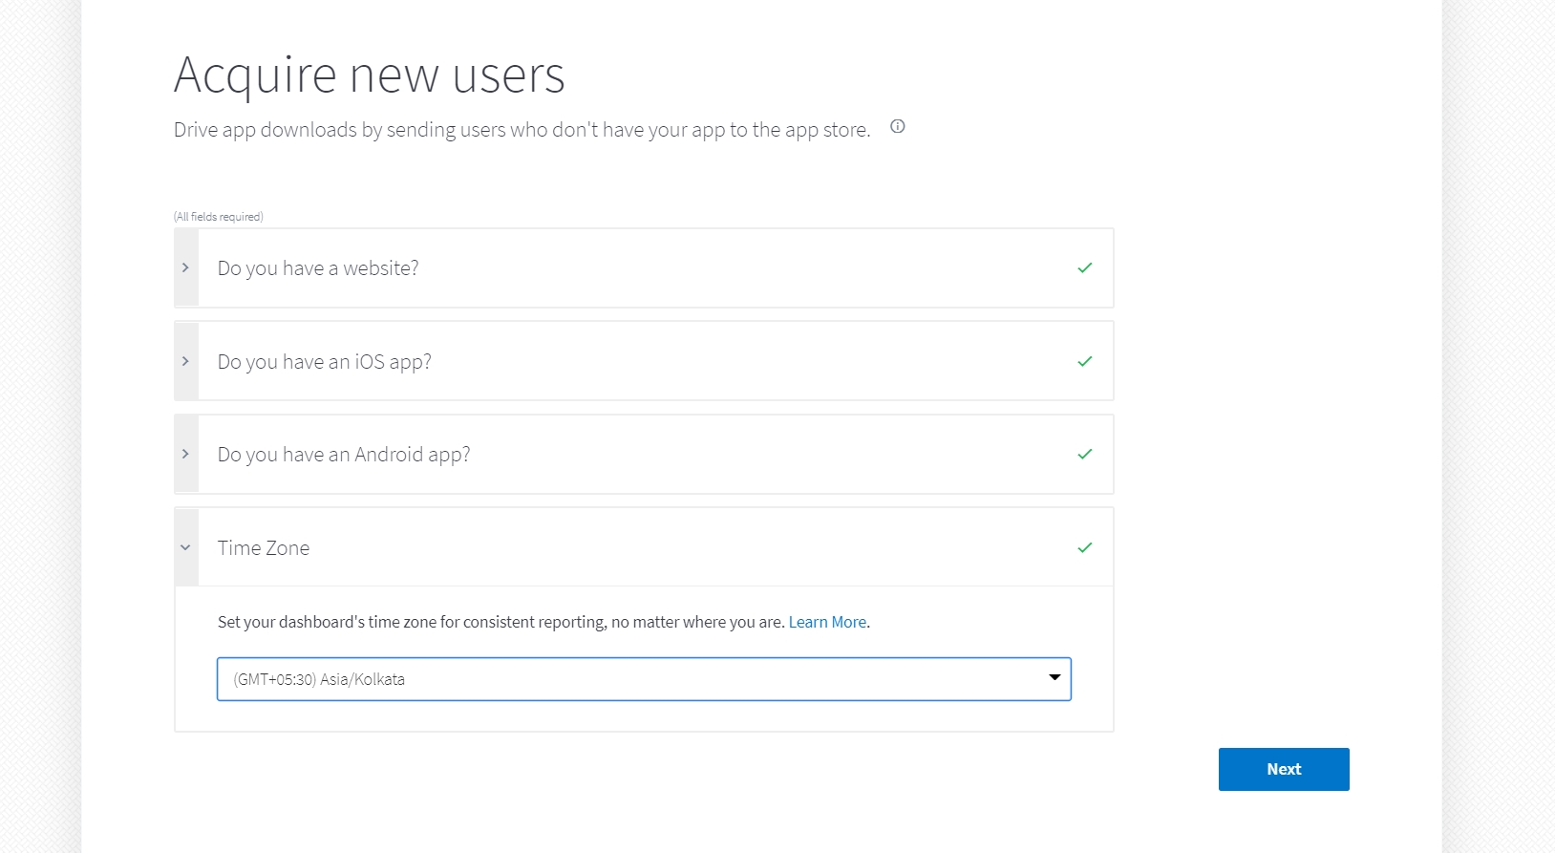Click the black caret arrow in time zone selector
The width and height of the screenshot is (1555, 853).
tap(1054, 677)
